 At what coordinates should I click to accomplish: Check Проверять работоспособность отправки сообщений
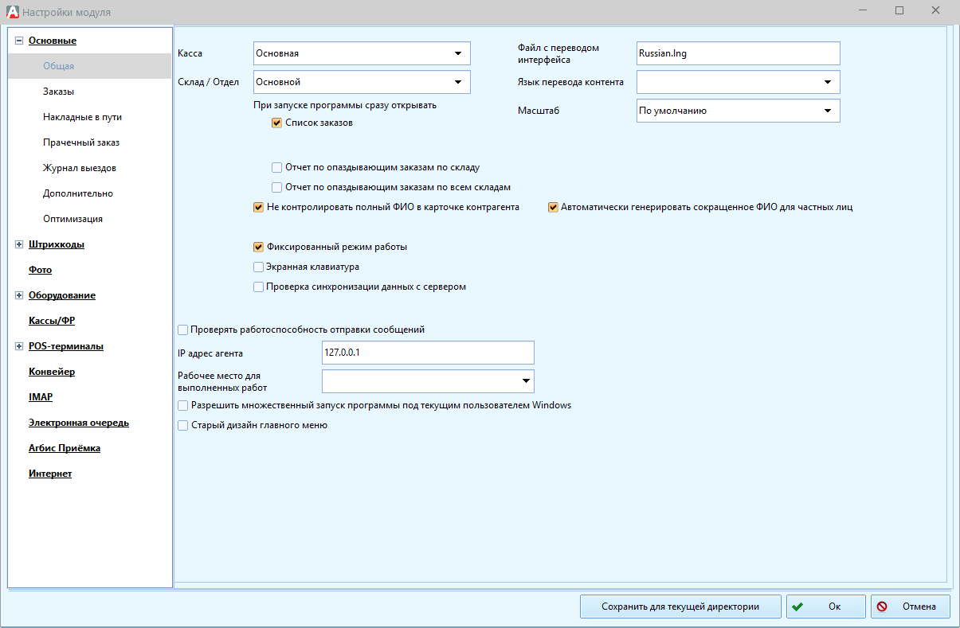pyautogui.click(x=183, y=330)
